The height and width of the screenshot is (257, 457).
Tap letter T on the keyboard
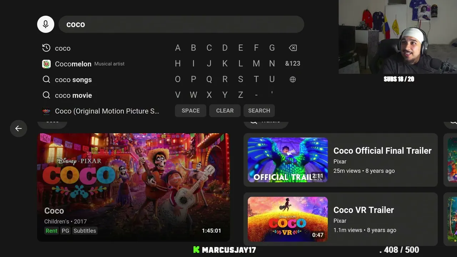point(256,79)
